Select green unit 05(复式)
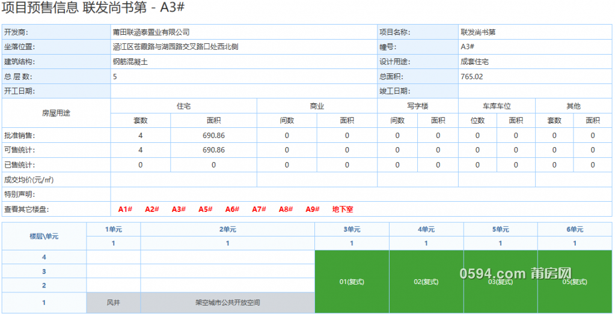 pos(575,282)
